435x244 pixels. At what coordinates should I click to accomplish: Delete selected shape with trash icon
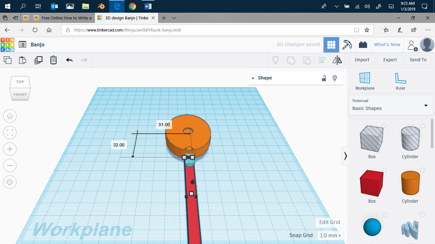(53, 60)
